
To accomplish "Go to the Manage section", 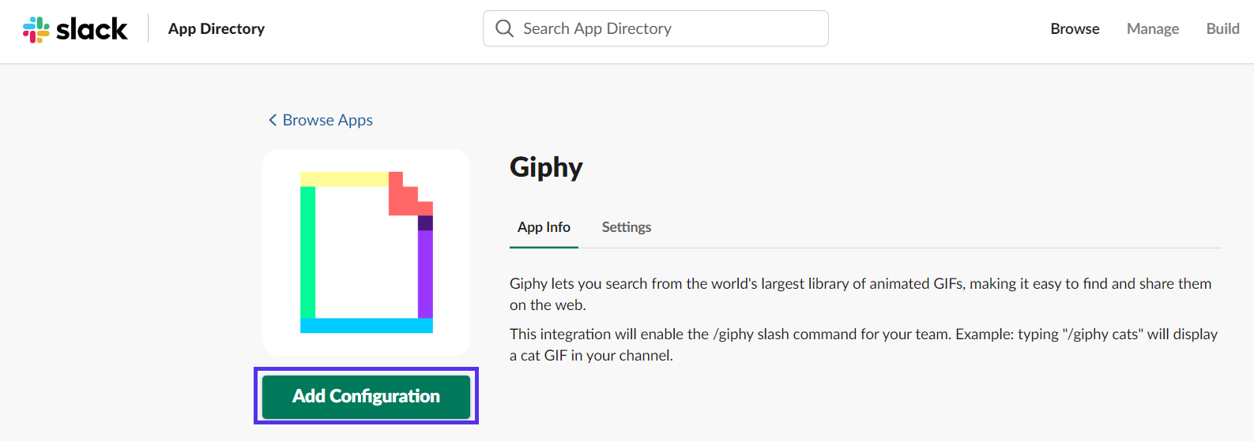I will (1152, 29).
